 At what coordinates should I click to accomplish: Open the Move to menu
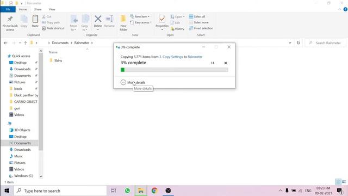(x=73, y=23)
